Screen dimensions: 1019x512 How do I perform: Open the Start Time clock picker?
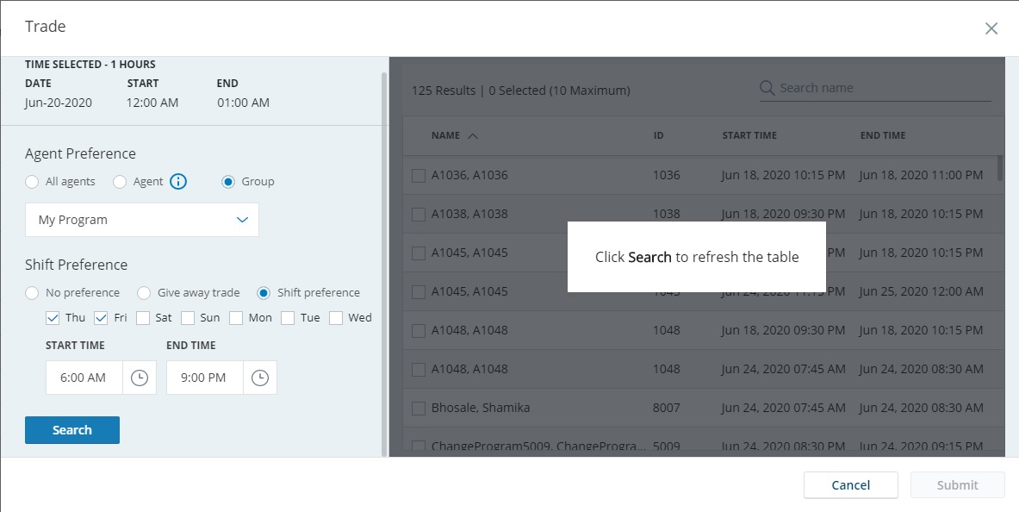139,378
